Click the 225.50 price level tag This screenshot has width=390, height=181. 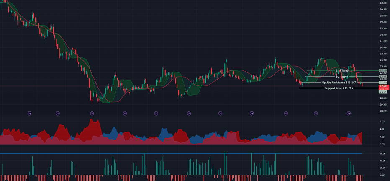(x=383, y=70)
